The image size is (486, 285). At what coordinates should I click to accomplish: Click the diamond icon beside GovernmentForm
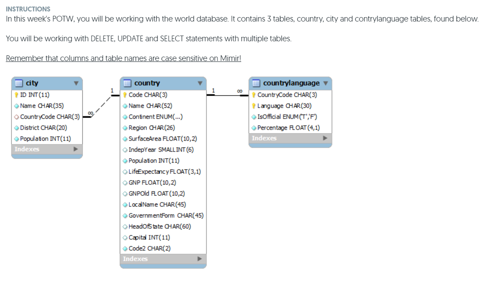tap(125, 216)
